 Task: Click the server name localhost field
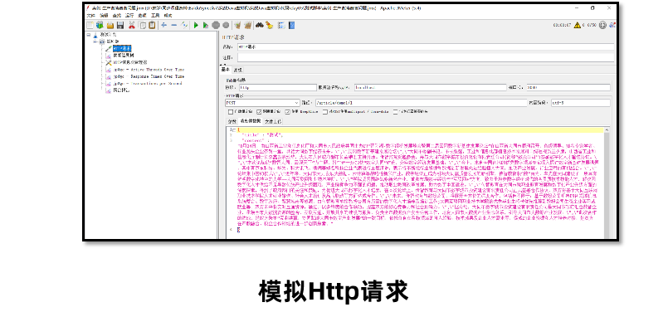(430, 87)
